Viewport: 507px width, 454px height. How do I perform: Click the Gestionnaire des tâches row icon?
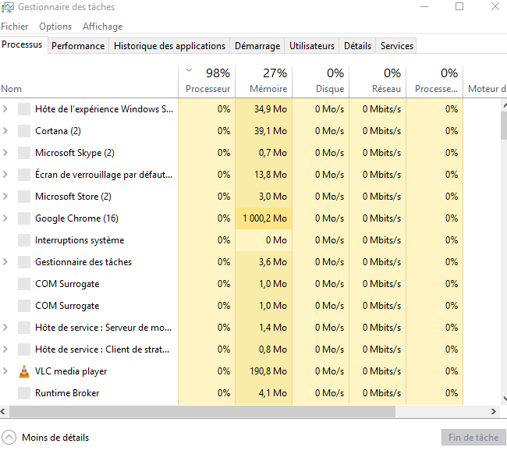coord(24,262)
